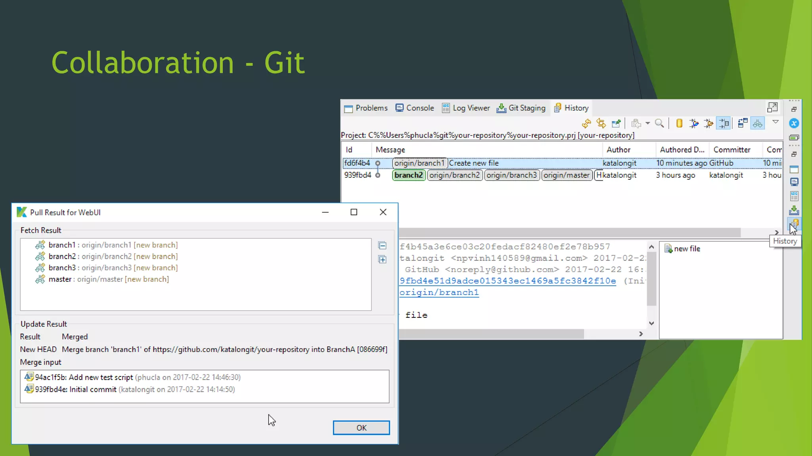Click the origin/branch3 label
Image resolution: width=812 pixels, height=456 pixels.
click(511, 175)
